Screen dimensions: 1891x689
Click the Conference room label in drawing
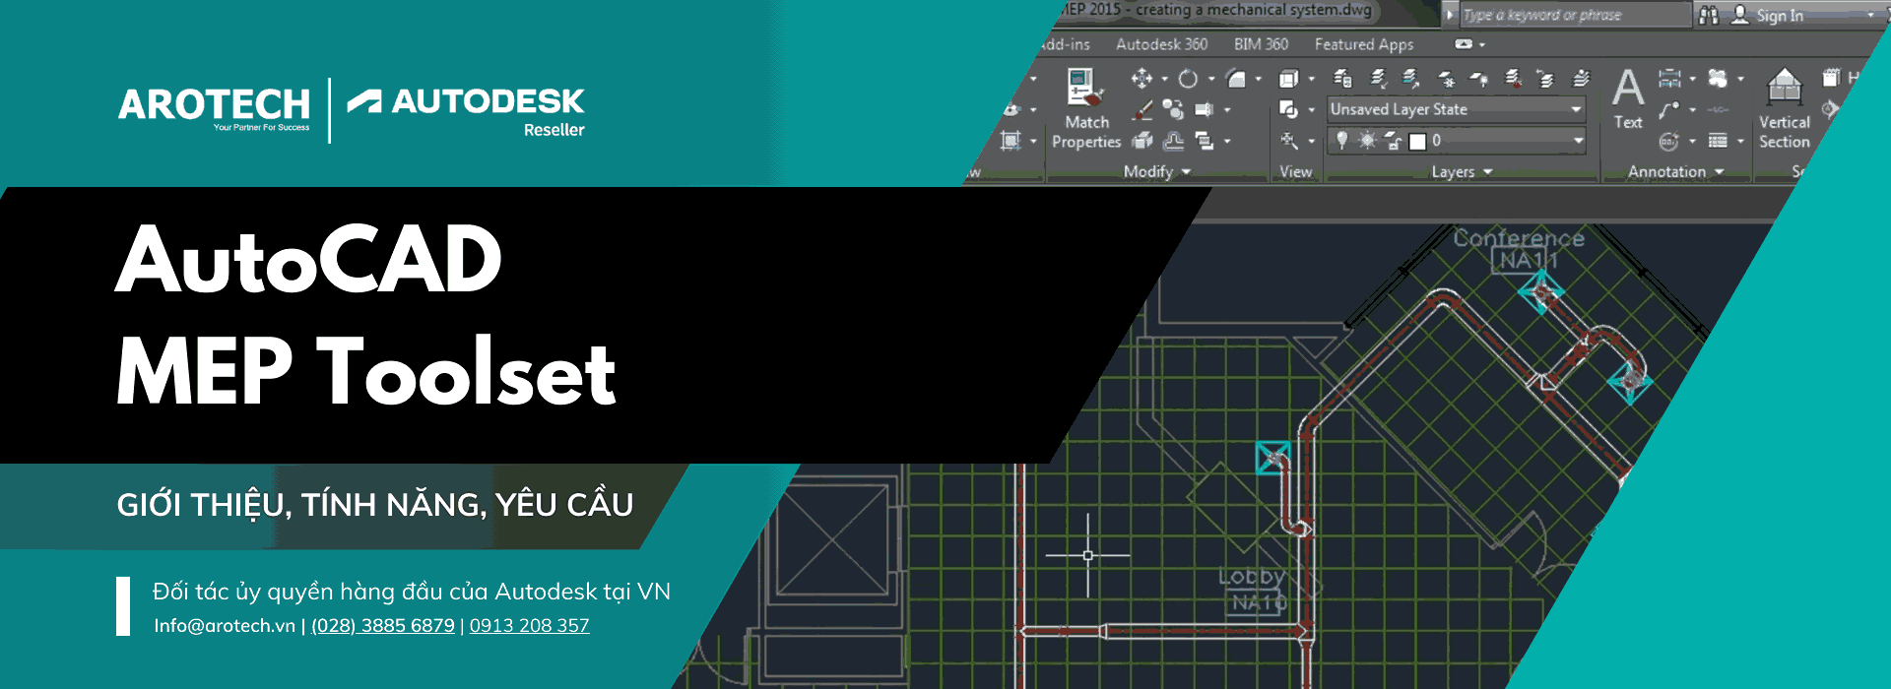[x=1519, y=238]
